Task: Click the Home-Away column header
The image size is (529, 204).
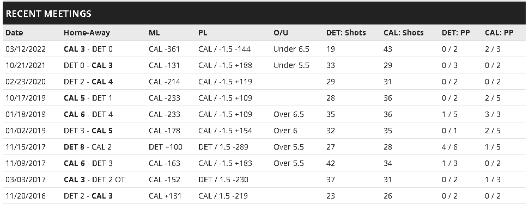Action: click(87, 33)
